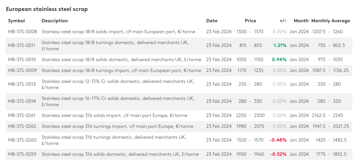This screenshot has height=164, width=355.
Task: Click the Description column header
Action: [x=55, y=21]
